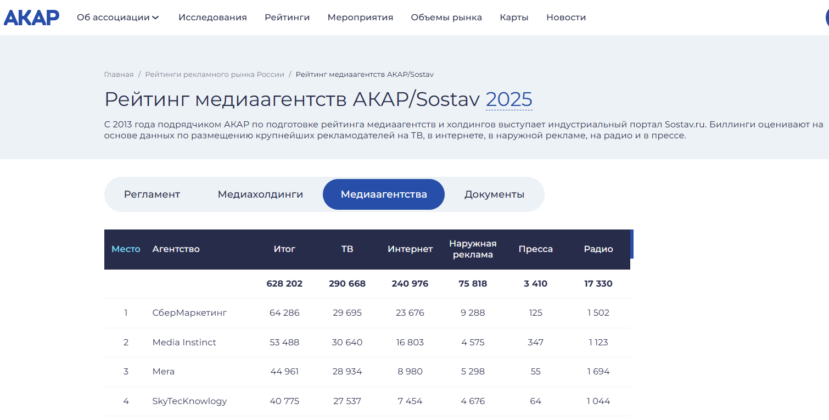Screen dimensions: 829x420
Task: Open the Исследования menu item
Action: pyautogui.click(x=212, y=18)
